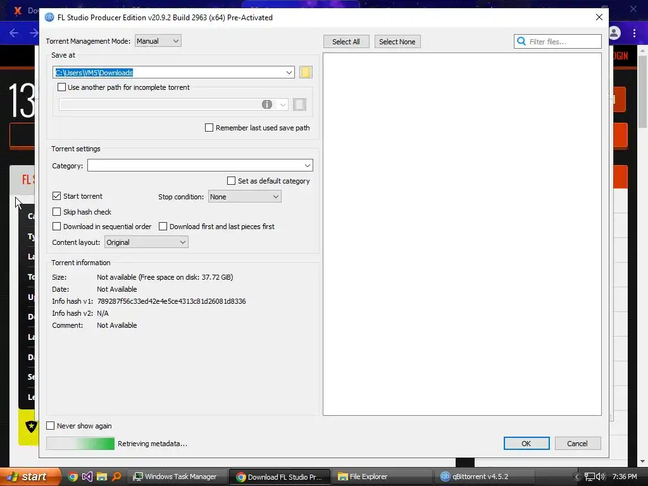Click the Select All button

tap(346, 42)
